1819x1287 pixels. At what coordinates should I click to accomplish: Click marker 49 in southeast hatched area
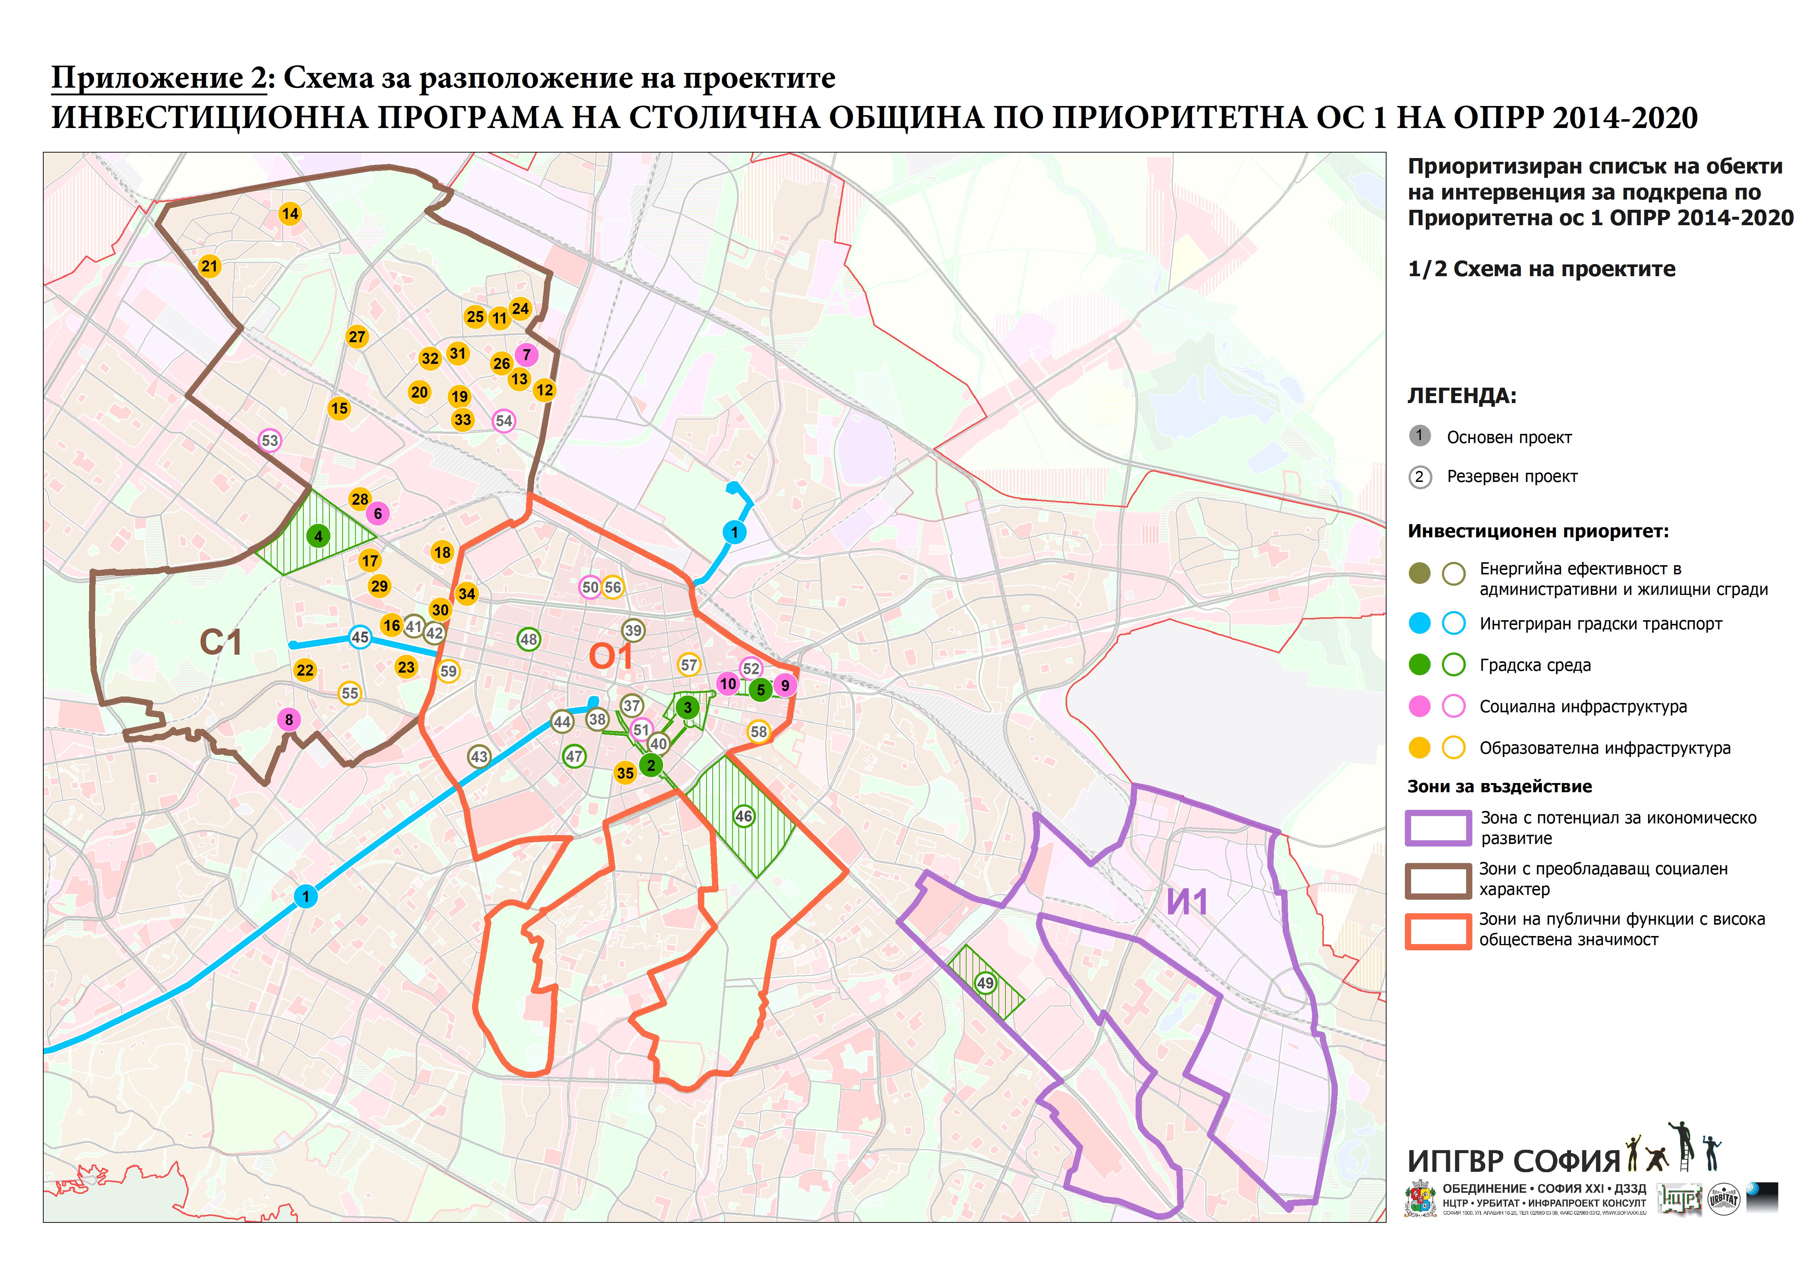pos(985,983)
